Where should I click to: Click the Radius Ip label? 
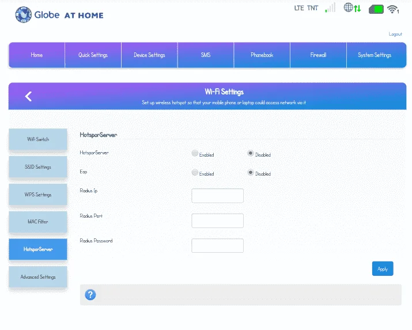coord(89,191)
